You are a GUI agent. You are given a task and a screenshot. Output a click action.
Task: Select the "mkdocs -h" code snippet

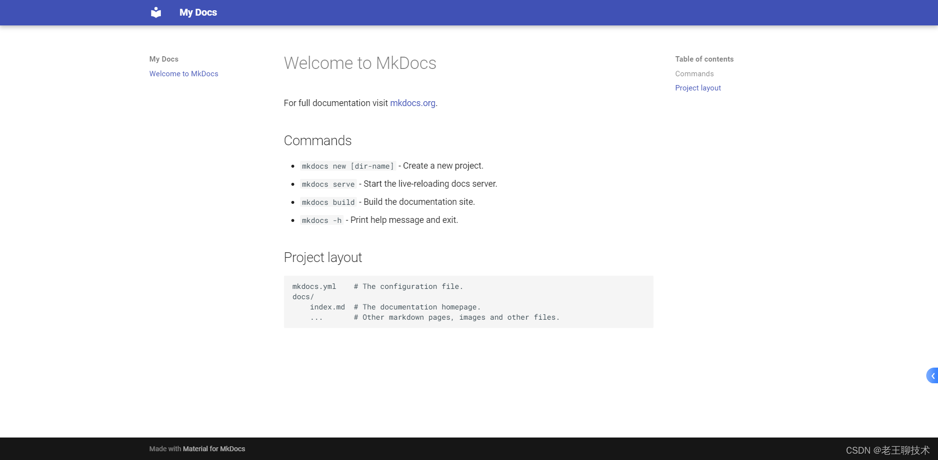(321, 220)
